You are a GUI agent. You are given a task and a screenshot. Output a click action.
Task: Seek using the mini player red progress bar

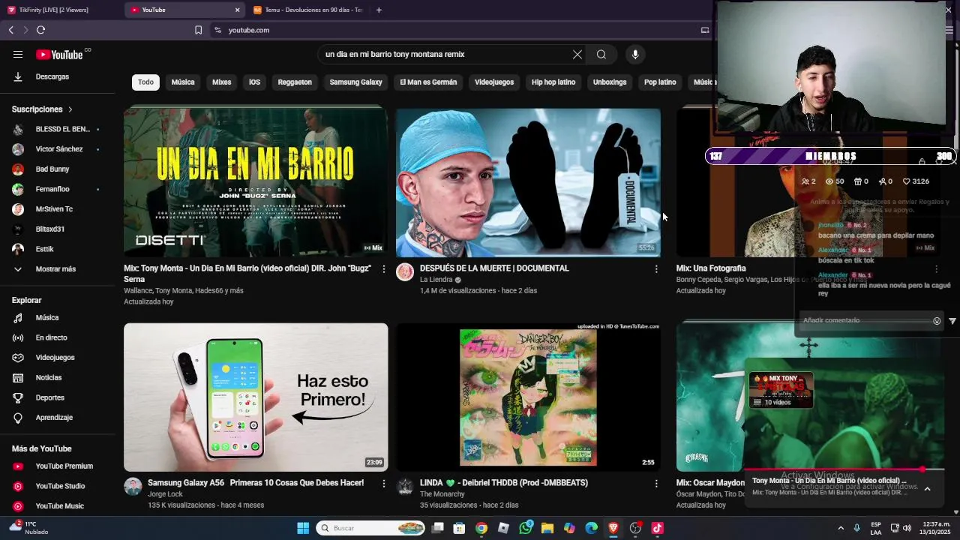point(844,470)
